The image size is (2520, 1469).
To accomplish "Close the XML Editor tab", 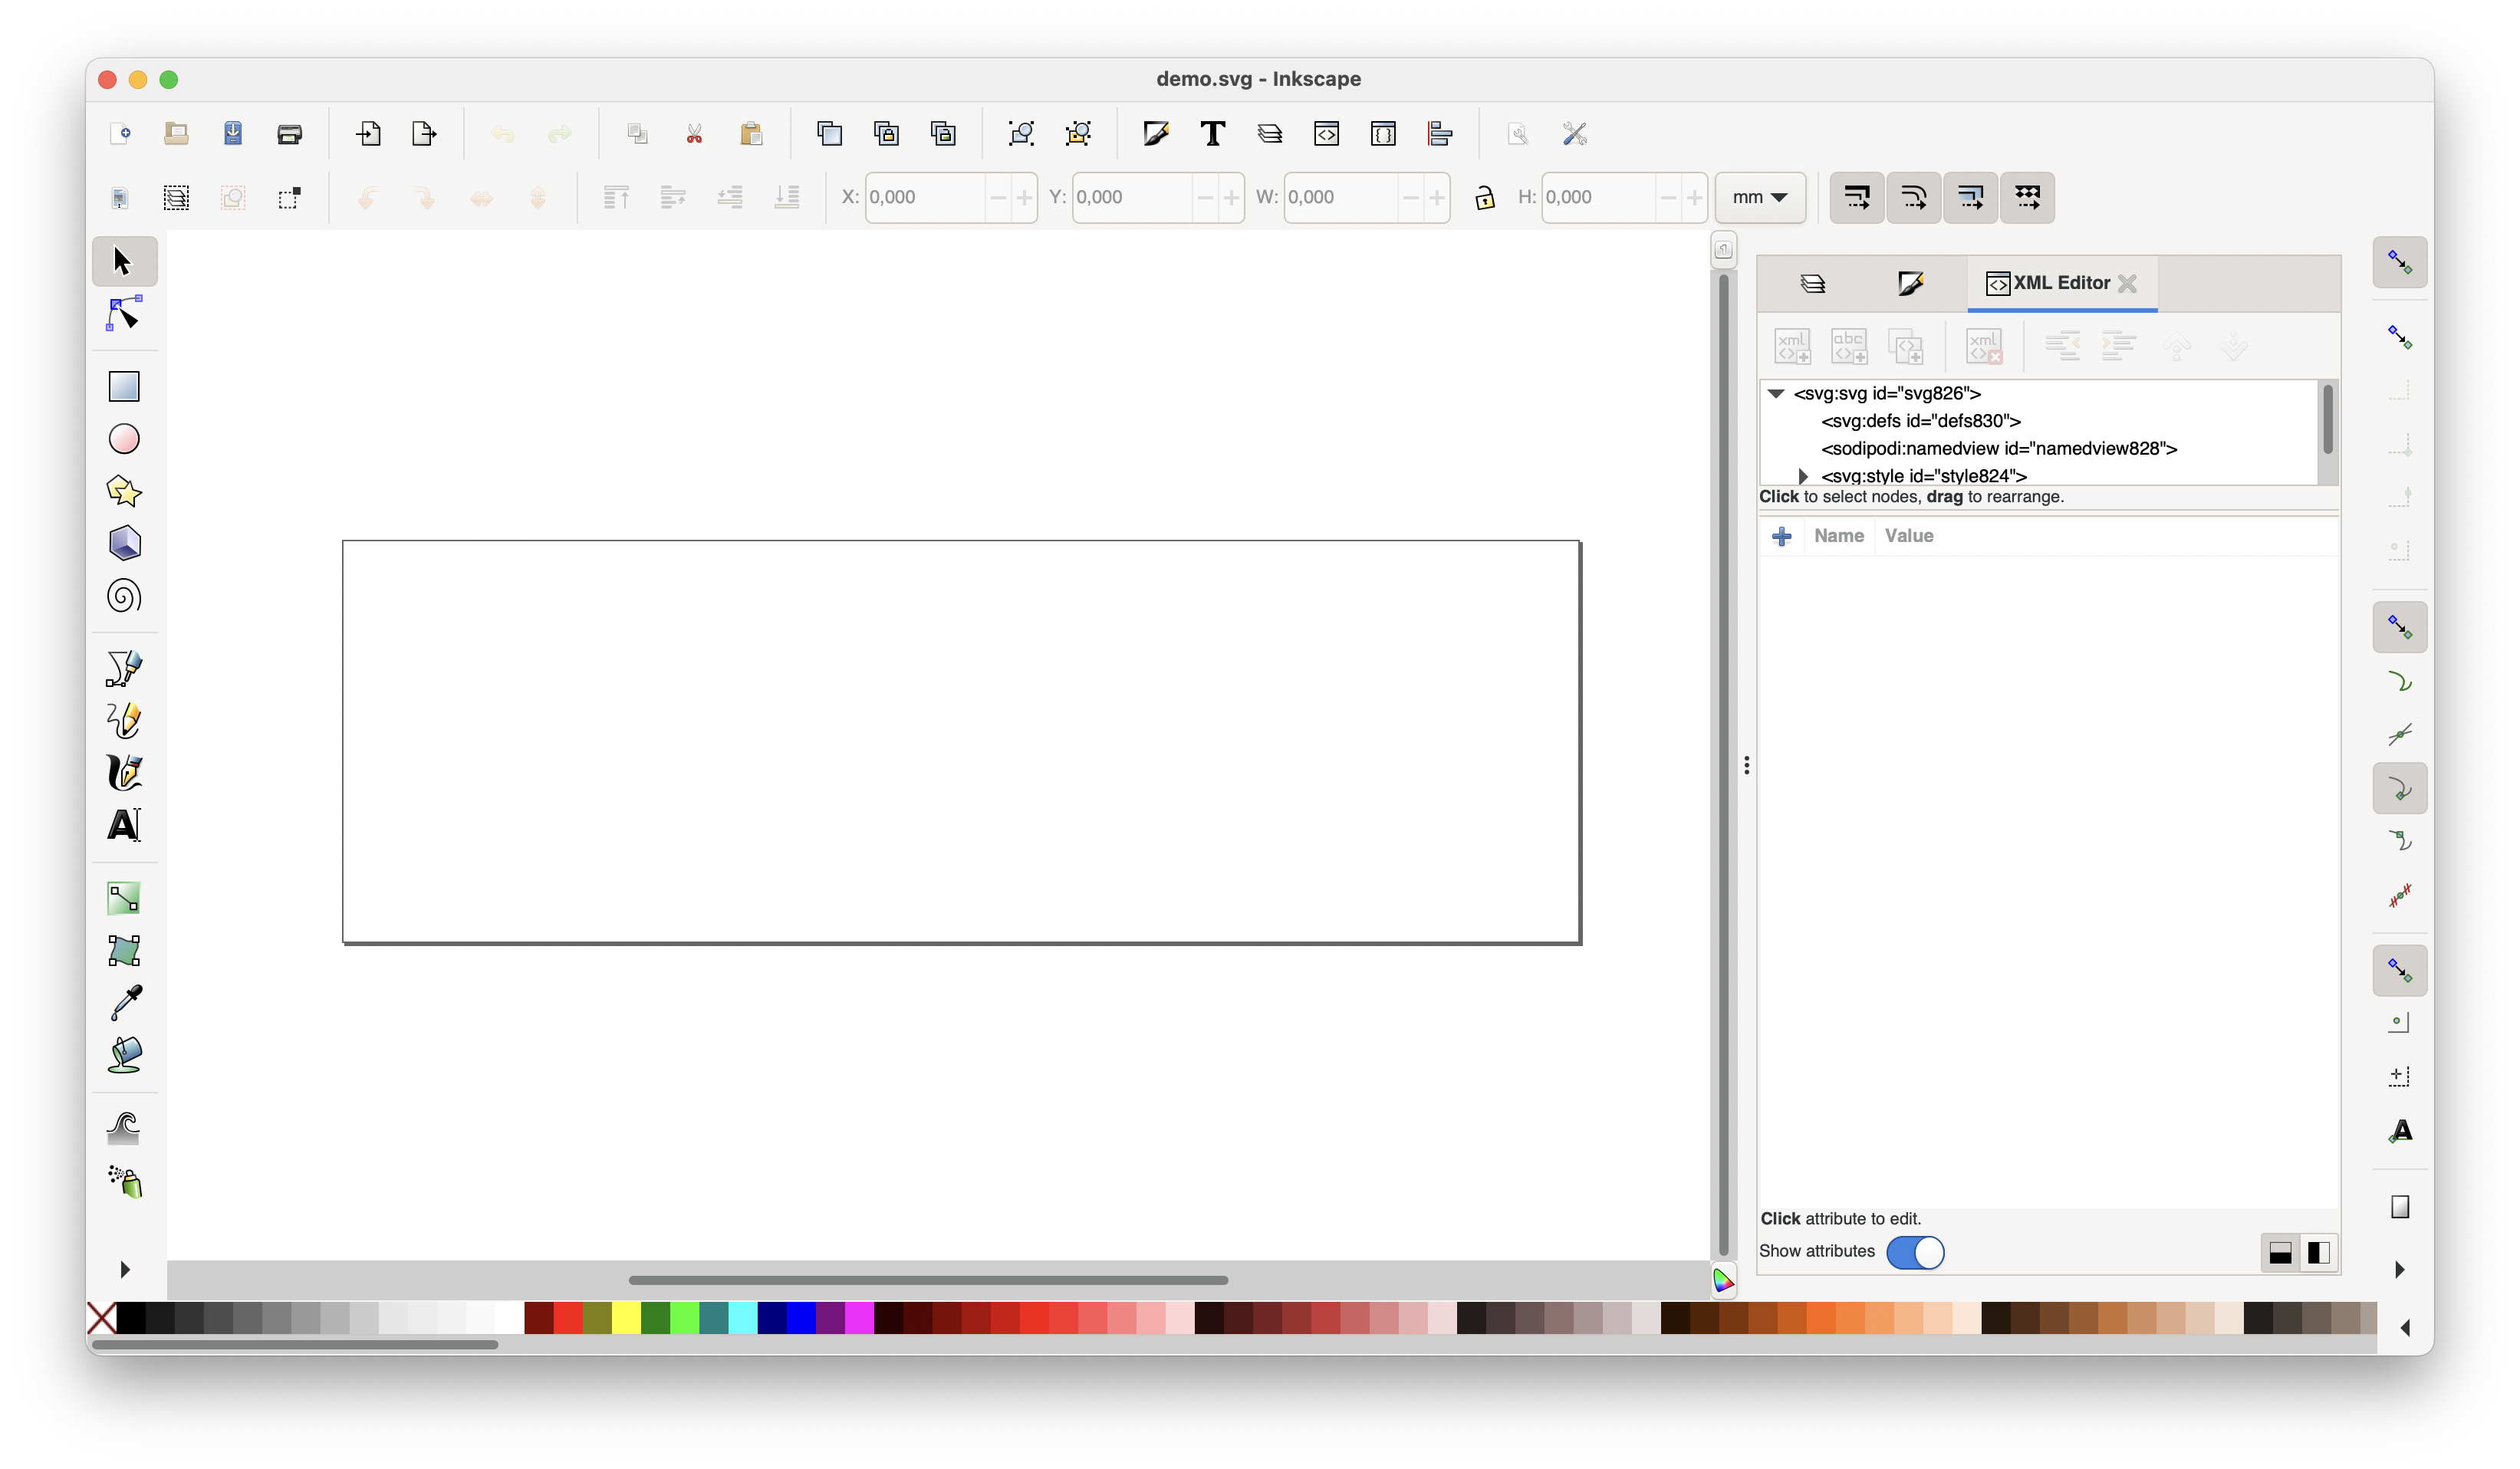I will (x=2128, y=284).
